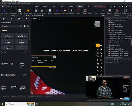The image size is (132, 106).
Task: Select the anchor tool in F3X
Action: coord(98,56)
